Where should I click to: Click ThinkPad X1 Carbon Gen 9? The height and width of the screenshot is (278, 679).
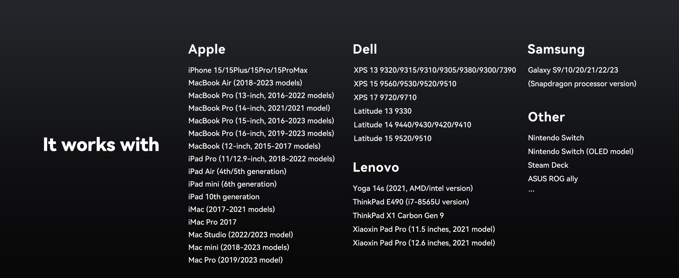pyautogui.click(x=398, y=215)
